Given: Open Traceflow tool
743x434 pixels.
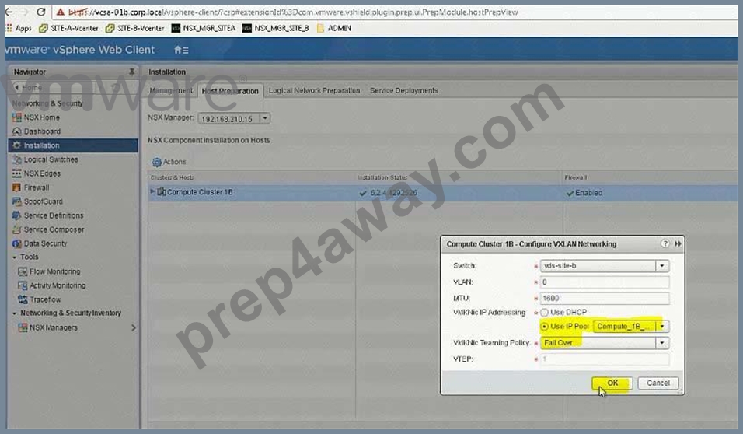Looking at the screenshot, I should pos(40,299).
